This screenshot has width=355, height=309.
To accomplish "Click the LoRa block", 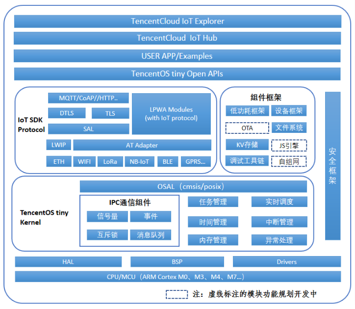I will pos(110,161).
